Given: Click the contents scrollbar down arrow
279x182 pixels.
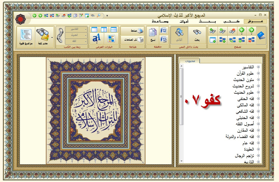Looking at the screenshot, I should click(181, 161).
